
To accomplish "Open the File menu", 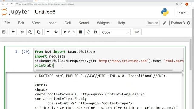I will pos(7,23).
